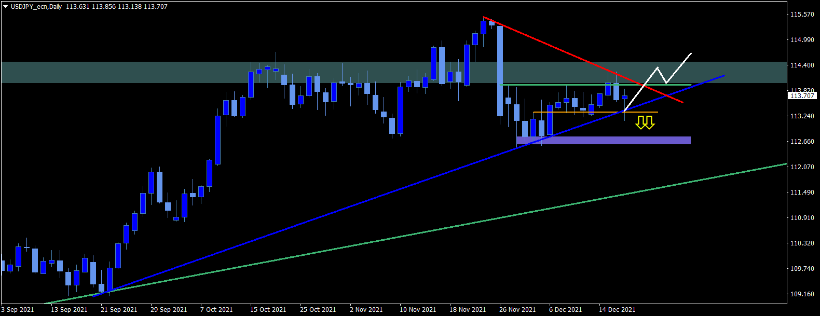Click the 109.160 price level label

(802, 294)
